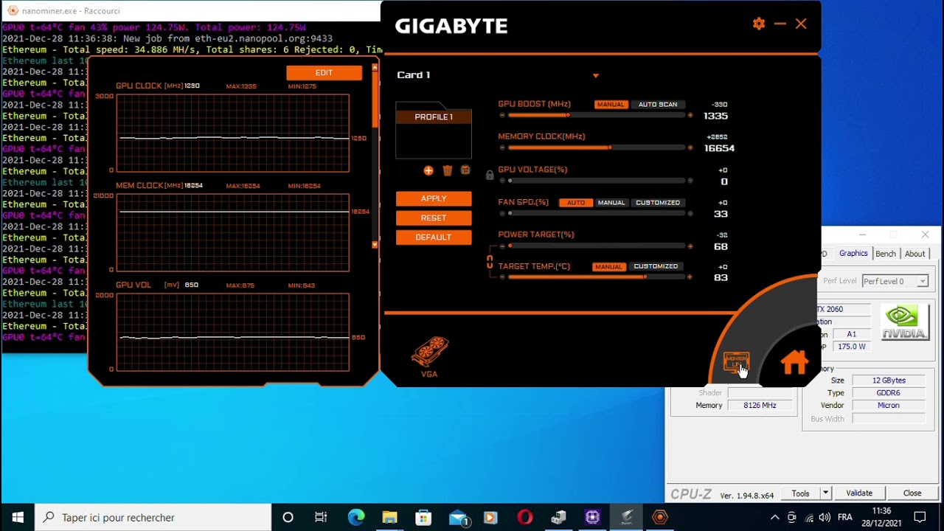944x531 pixels.
Task: Add a new profile with plus icon
Action: [x=428, y=170]
